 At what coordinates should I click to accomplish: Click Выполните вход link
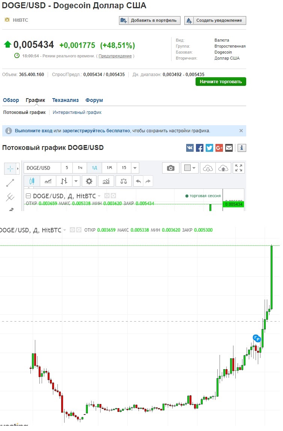pyautogui.click(x=33, y=131)
